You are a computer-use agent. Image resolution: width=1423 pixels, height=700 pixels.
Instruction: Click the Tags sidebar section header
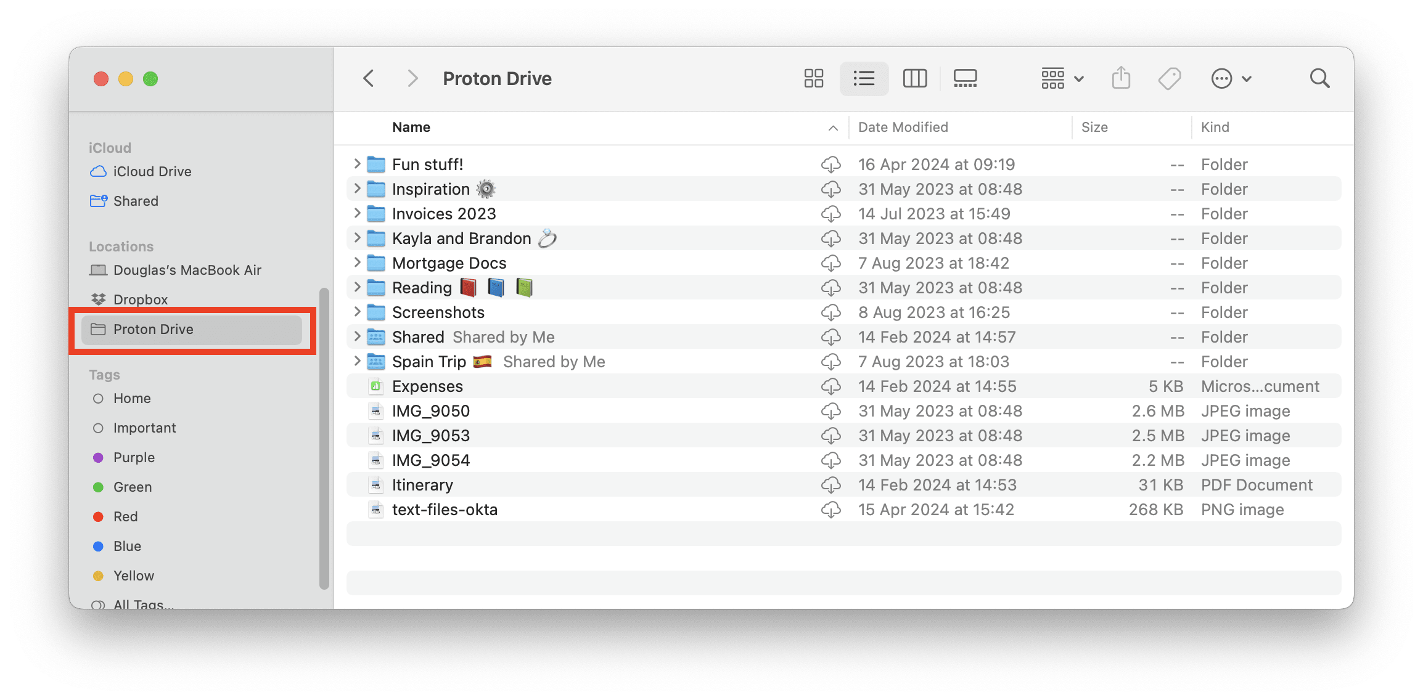pos(104,375)
